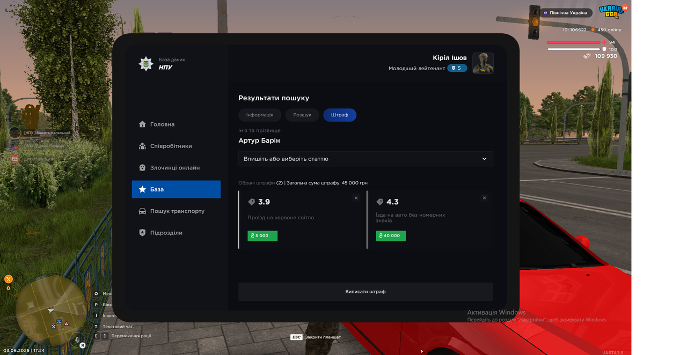687x355 pixels.
Task: Open the Злочинці онлайн section
Action: pyautogui.click(x=176, y=168)
